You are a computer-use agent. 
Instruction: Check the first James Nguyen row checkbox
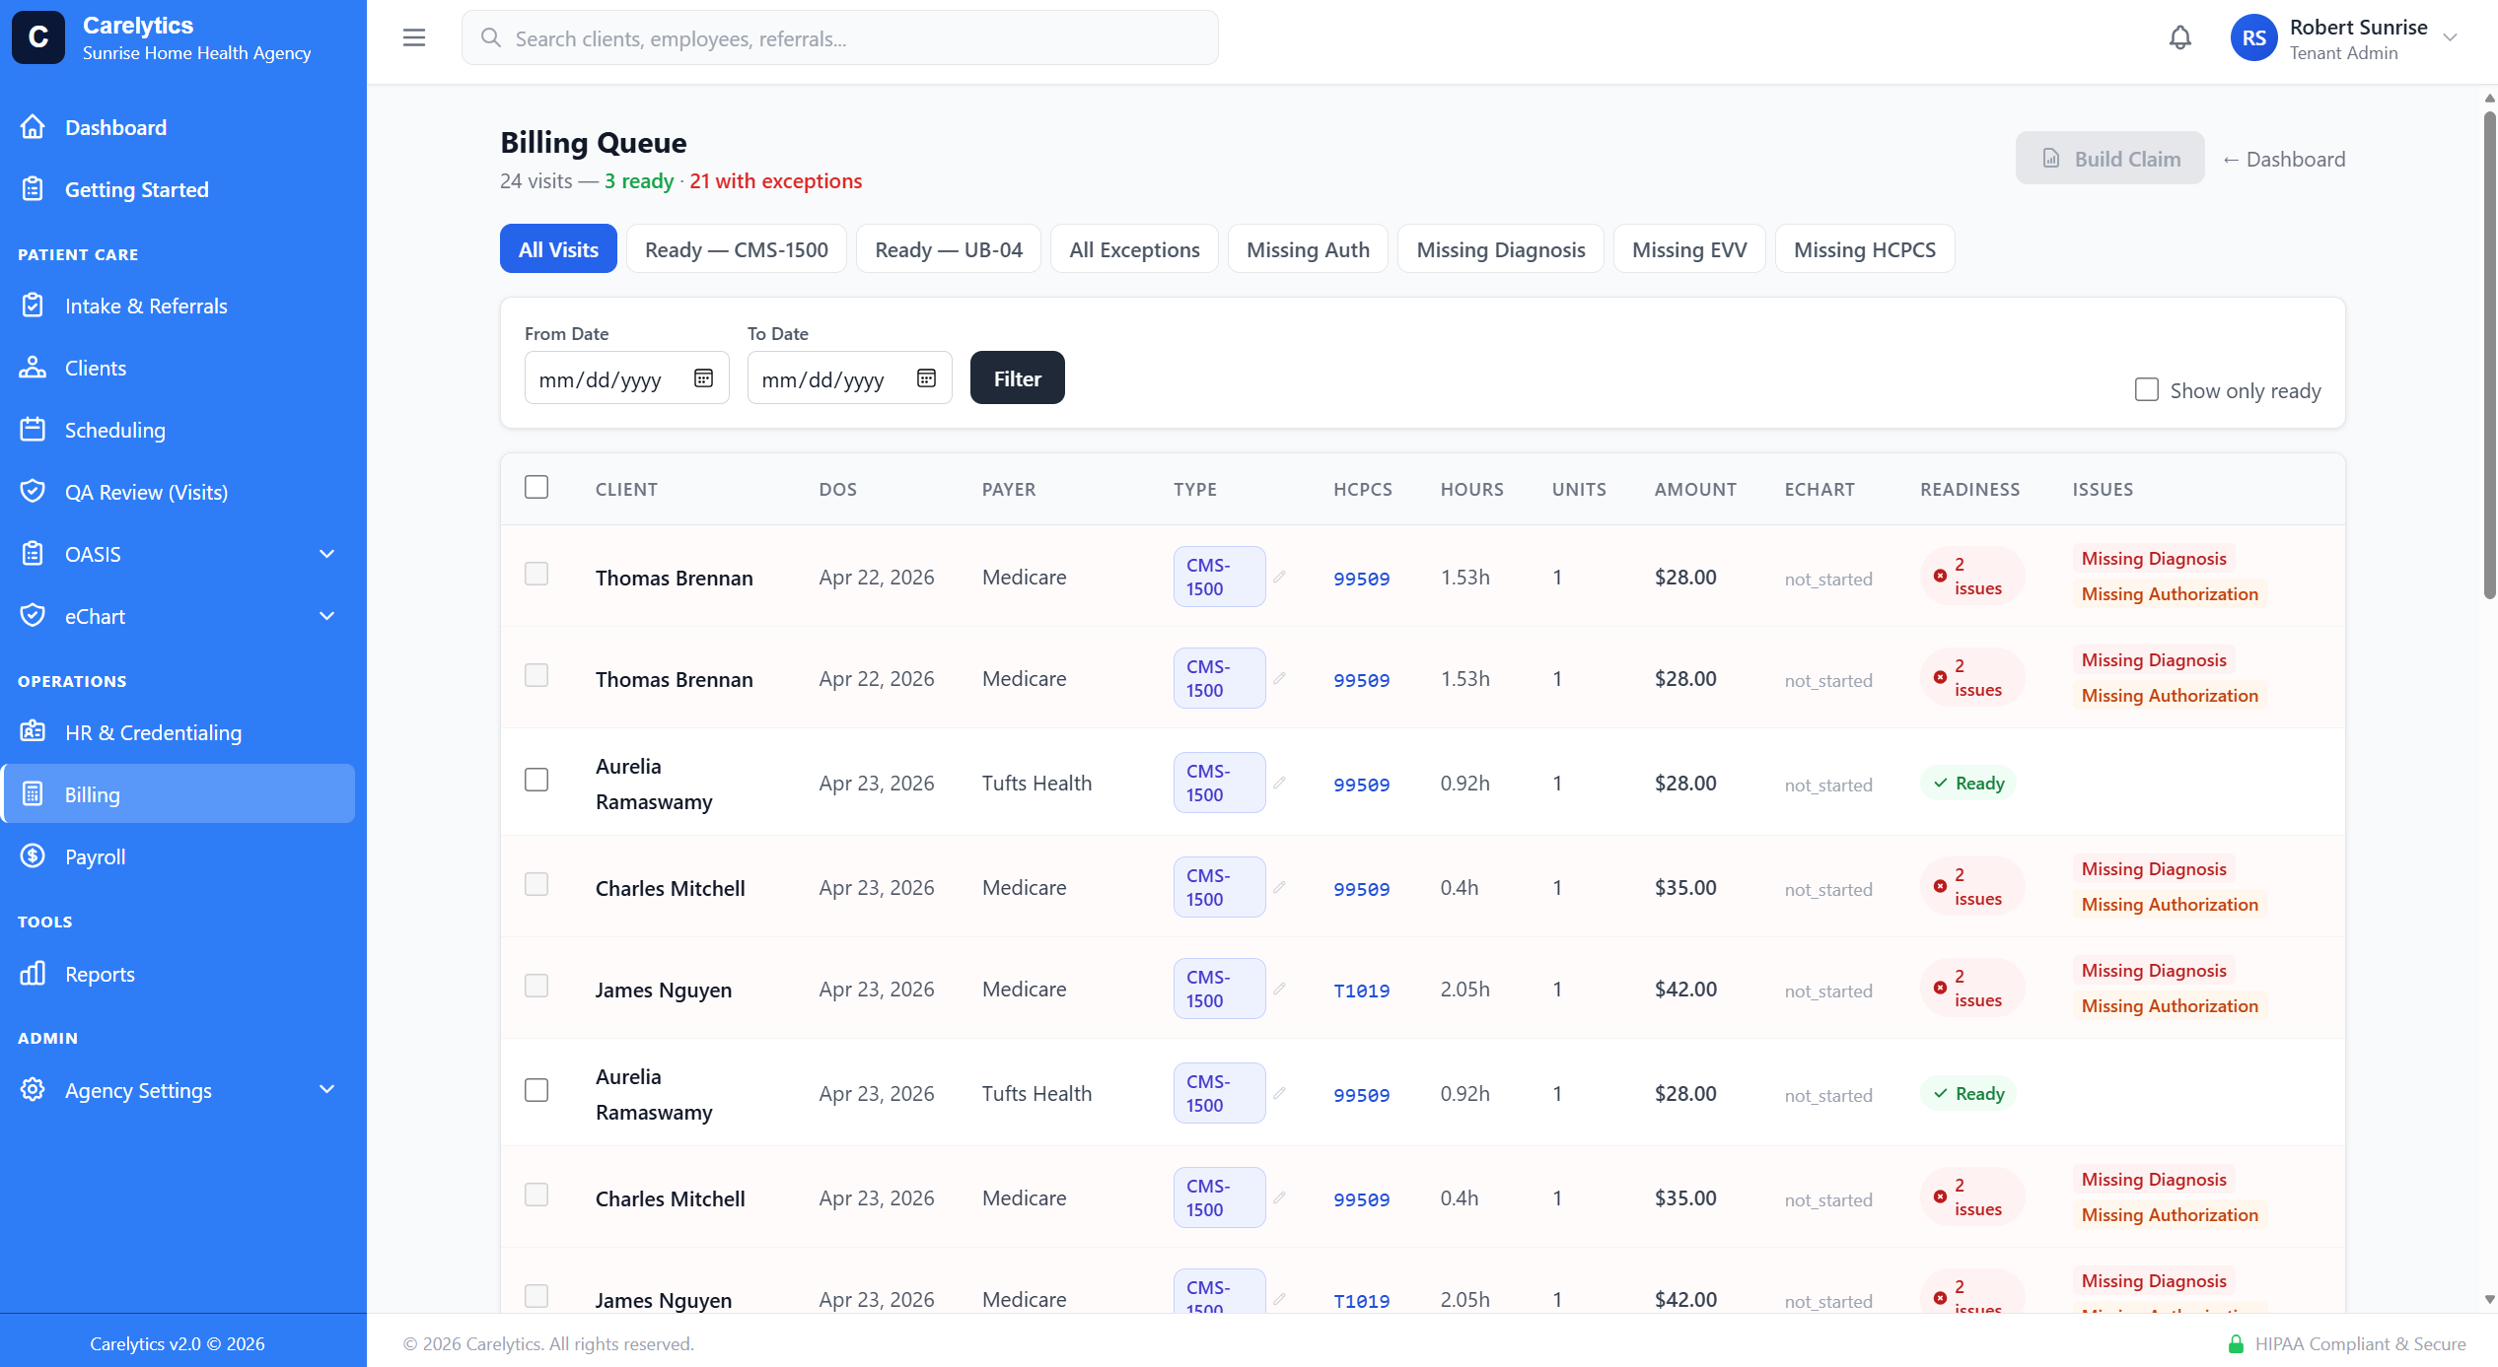pos(536,986)
